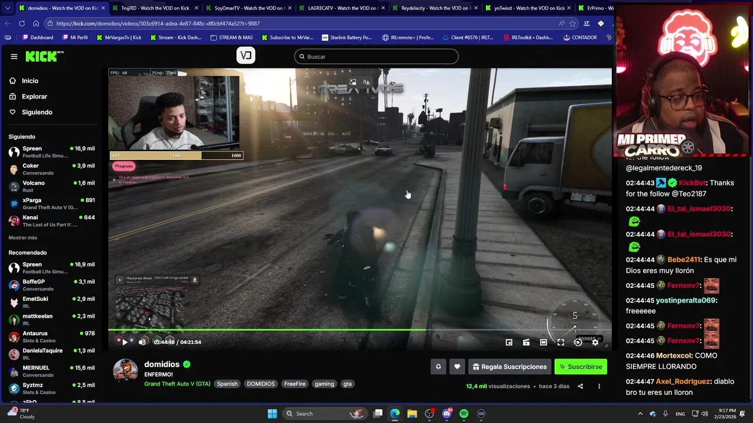Select the gta tag
This screenshot has width=753, height=423.
point(348,384)
